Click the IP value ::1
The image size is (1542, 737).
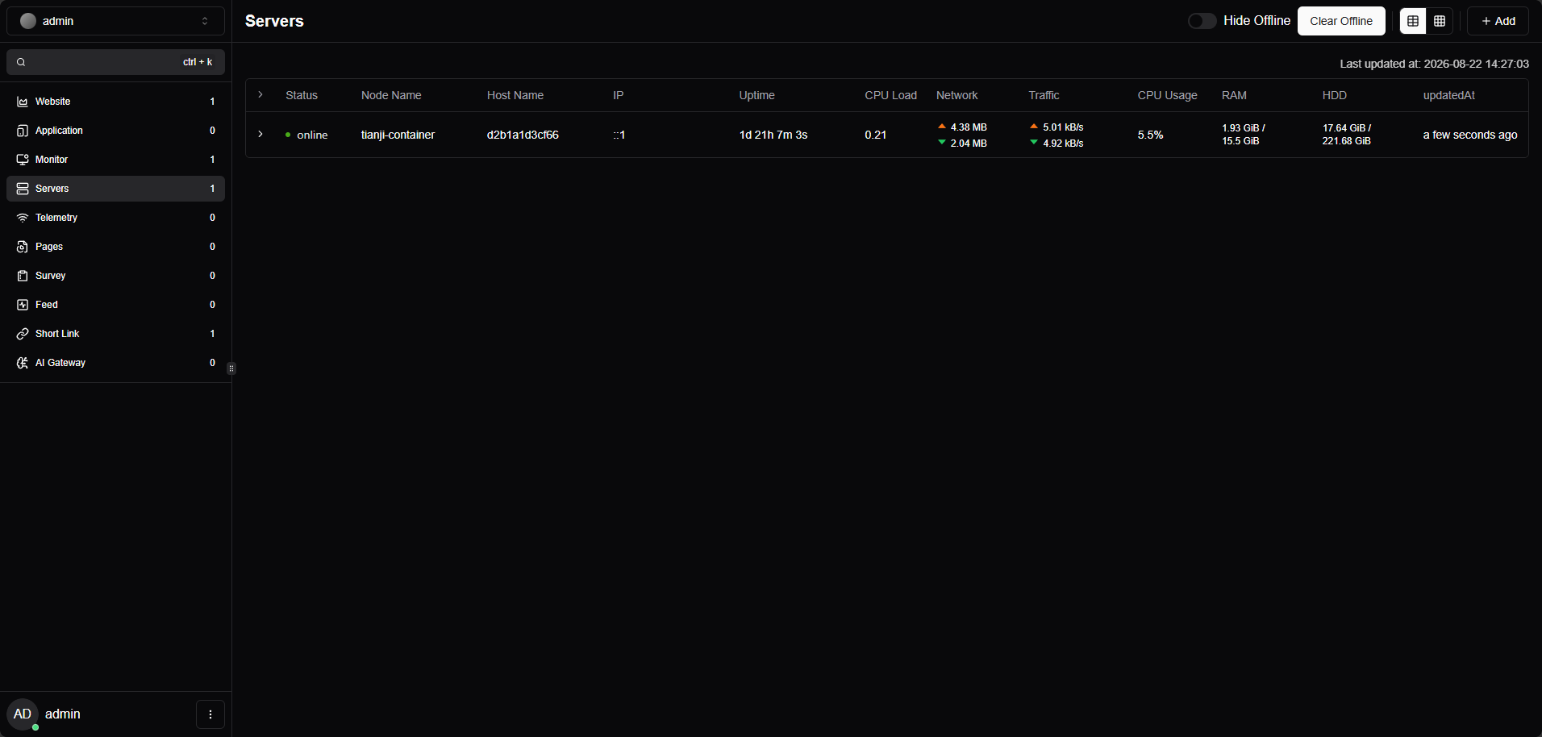[619, 135]
